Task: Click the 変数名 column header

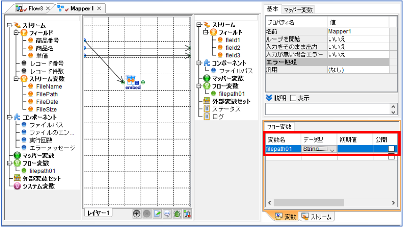Action: pyautogui.click(x=283, y=140)
